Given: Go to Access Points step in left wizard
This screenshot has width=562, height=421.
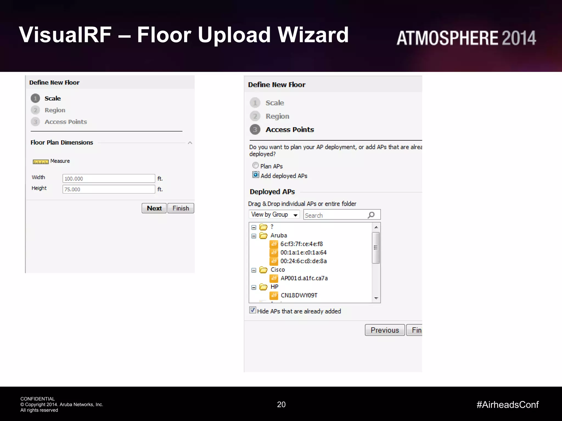Looking at the screenshot, I should pos(66,122).
